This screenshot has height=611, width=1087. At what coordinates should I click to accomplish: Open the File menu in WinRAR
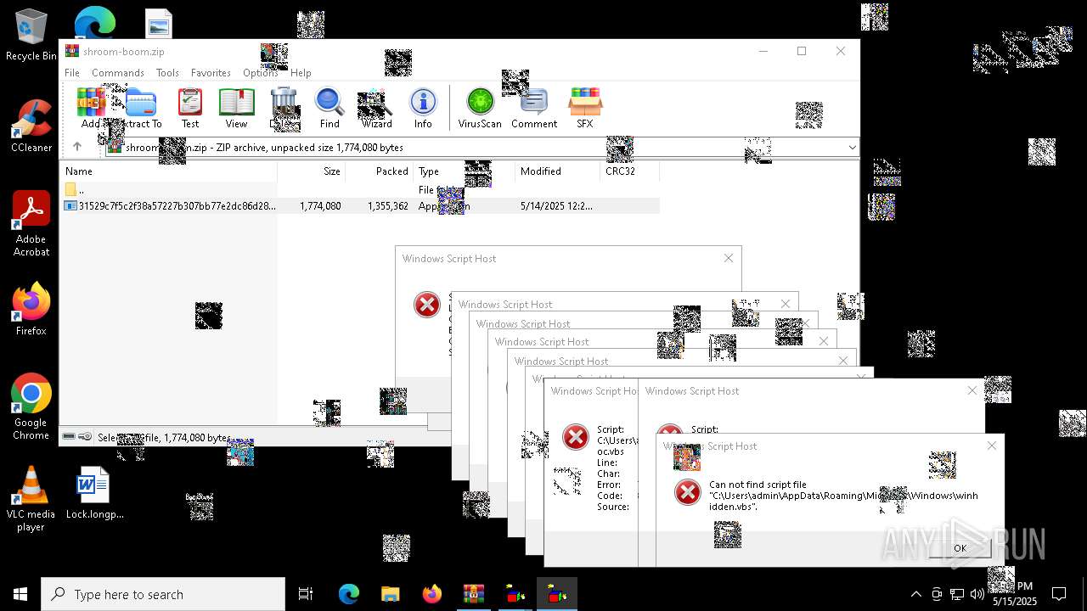[x=72, y=73]
